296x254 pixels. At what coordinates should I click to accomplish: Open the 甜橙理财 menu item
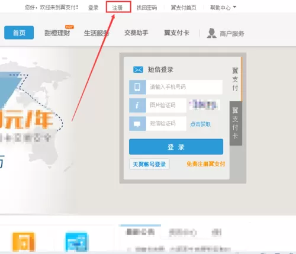point(57,33)
